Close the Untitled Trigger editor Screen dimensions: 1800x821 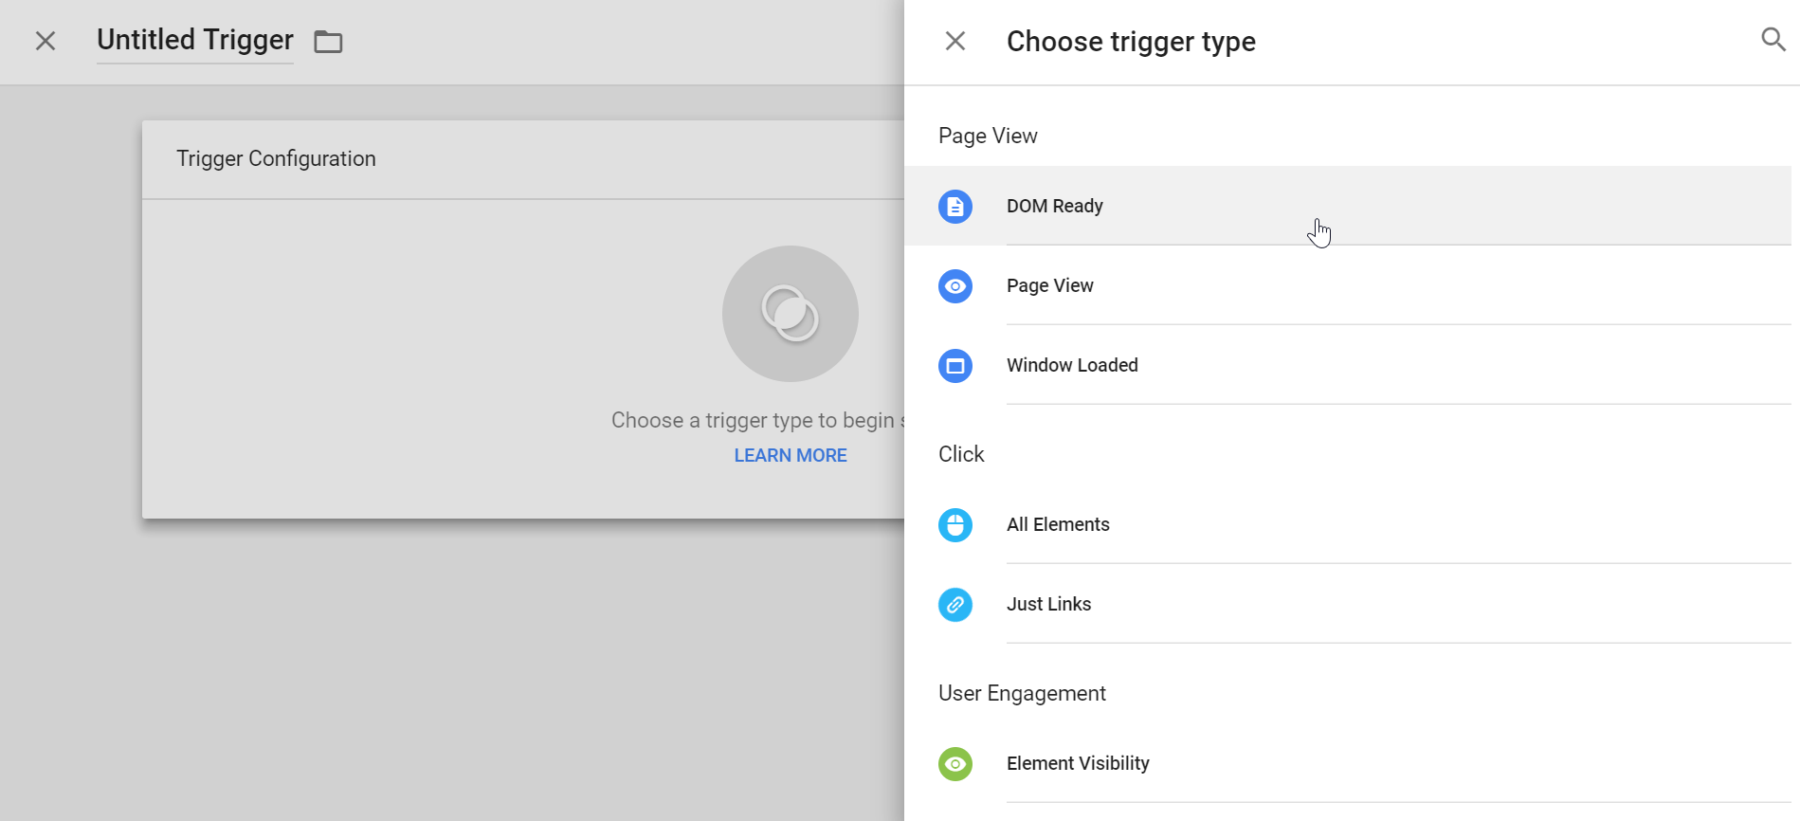click(45, 41)
